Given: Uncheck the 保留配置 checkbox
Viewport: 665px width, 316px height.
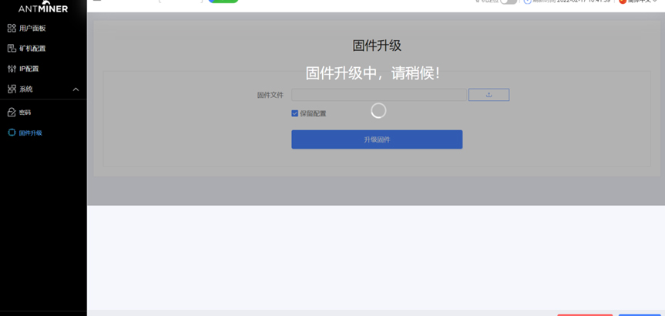Looking at the screenshot, I should [294, 113].
